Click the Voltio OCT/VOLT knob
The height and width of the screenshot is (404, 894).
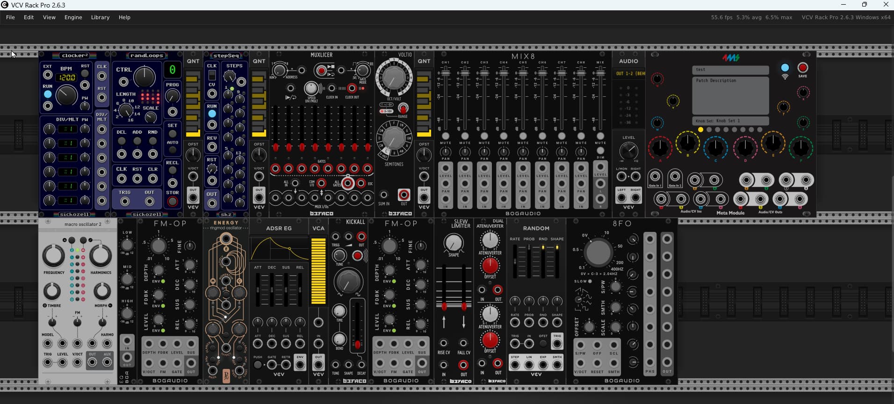(394, 78)
